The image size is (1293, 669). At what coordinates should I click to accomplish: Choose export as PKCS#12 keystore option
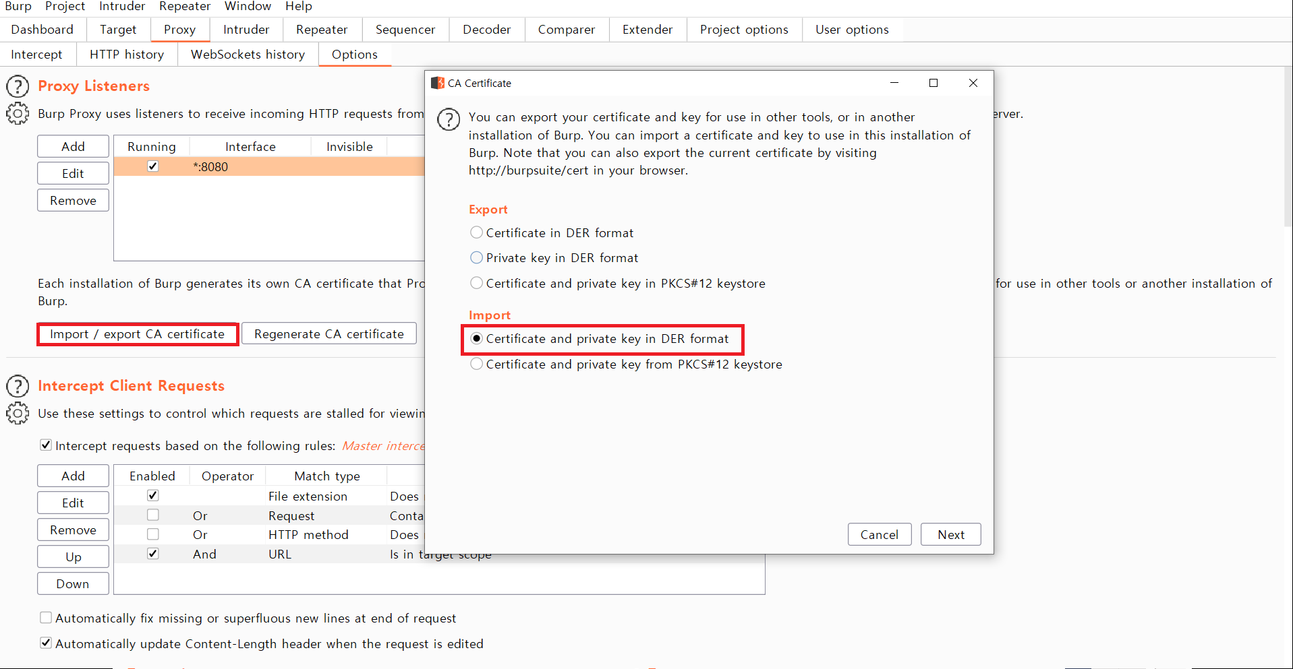(476, 283)
